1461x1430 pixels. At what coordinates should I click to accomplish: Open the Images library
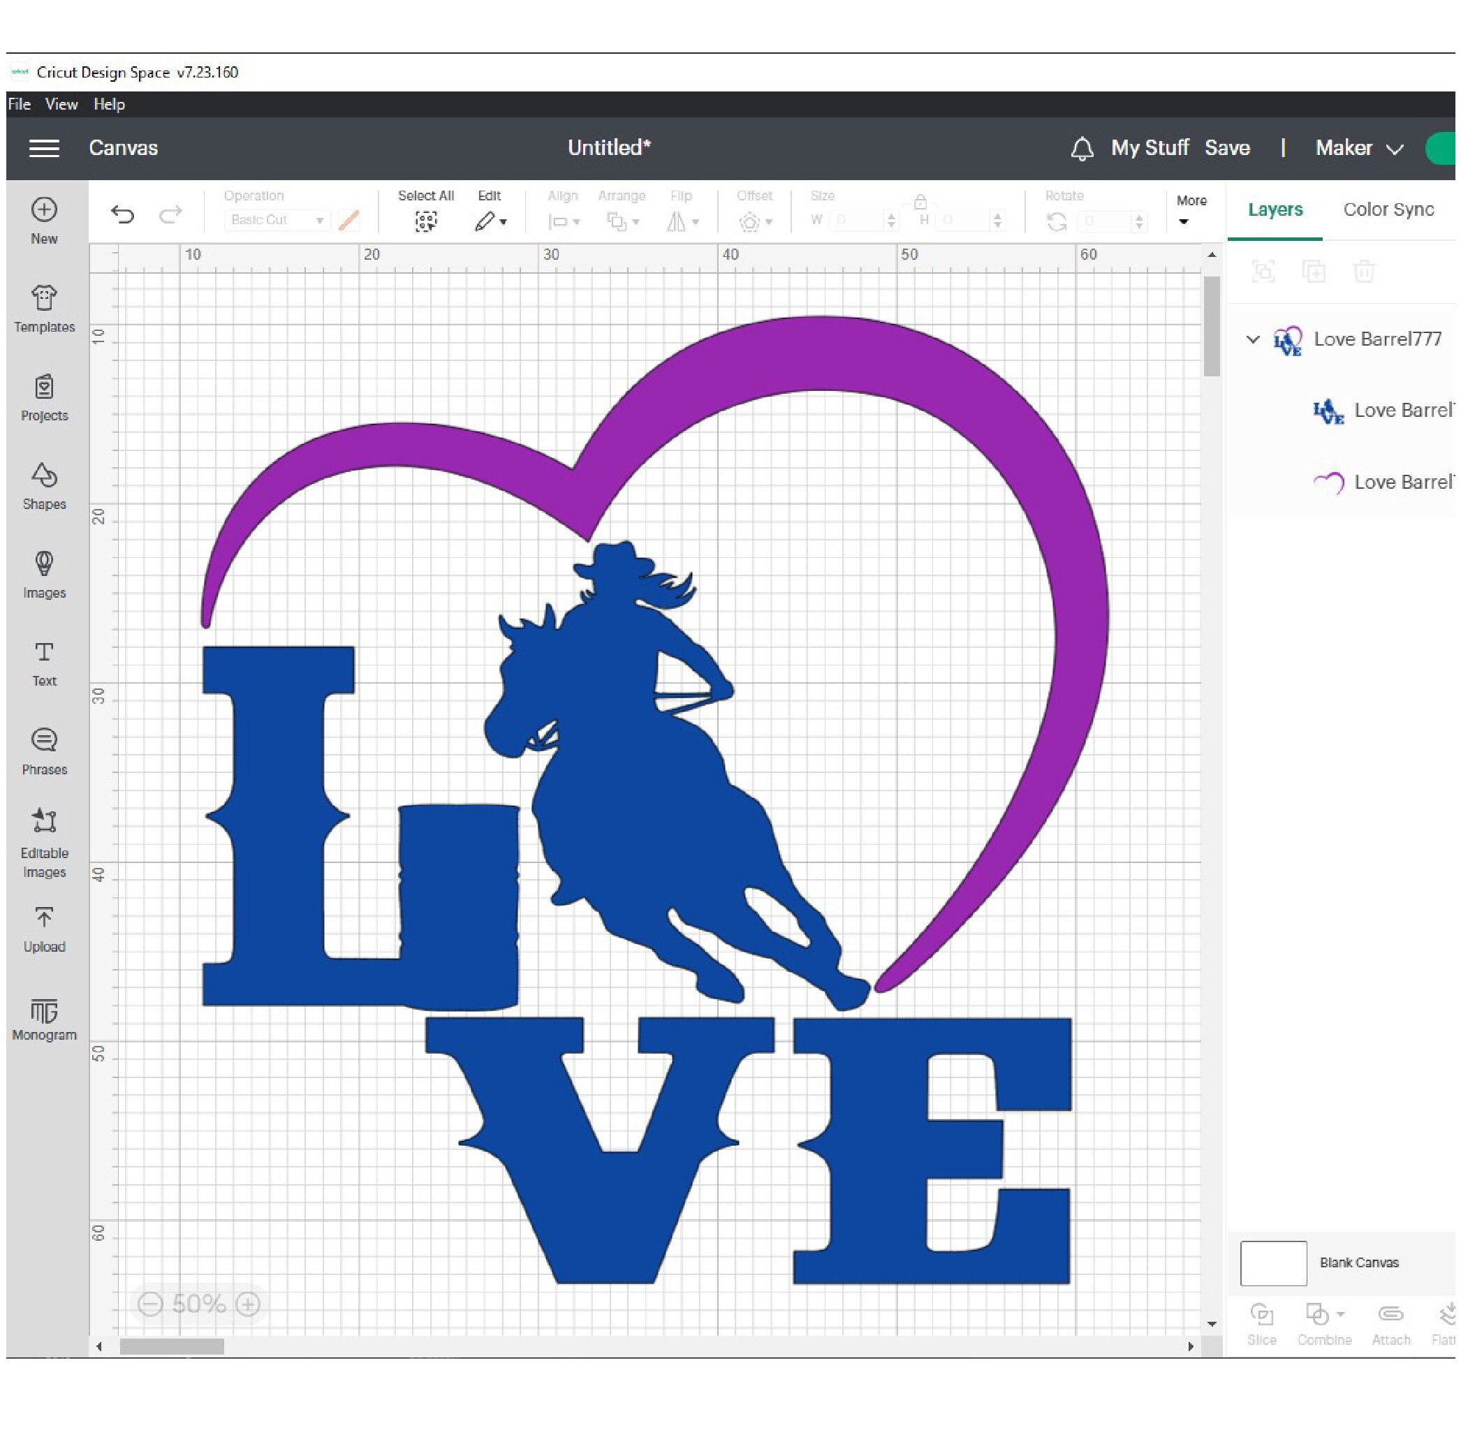[44, 575]
